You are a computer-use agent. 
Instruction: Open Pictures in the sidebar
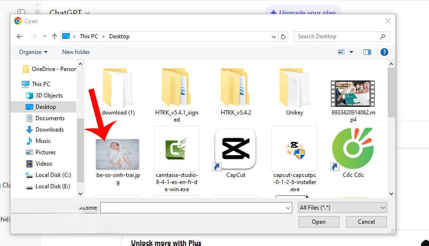tap(40, 152)
